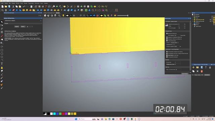
Task: Click the duplicate layers icon in layers panel
Action: point(193,71)
